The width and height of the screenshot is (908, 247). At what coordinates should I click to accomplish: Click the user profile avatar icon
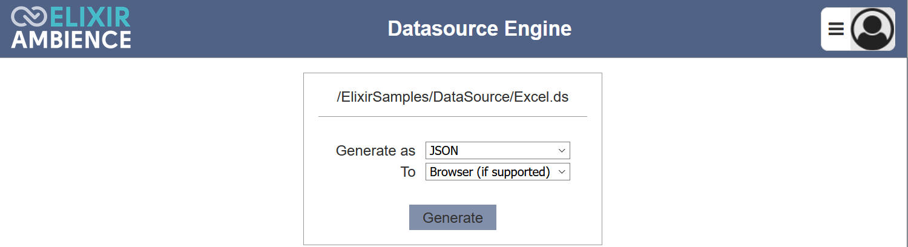872,29
